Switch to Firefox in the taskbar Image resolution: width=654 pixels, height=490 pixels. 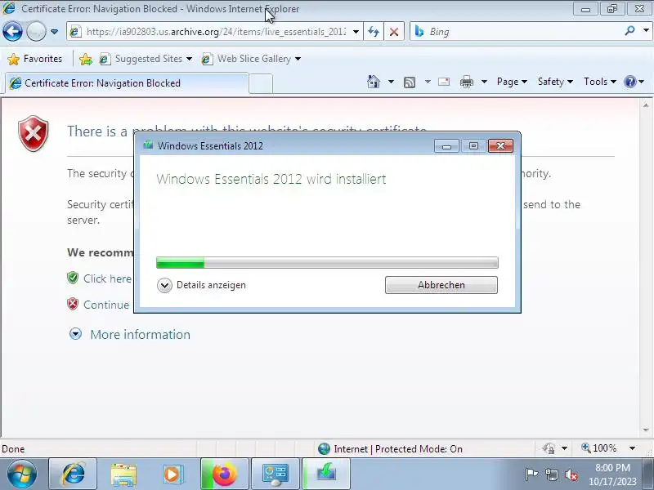tap(224, 474)
